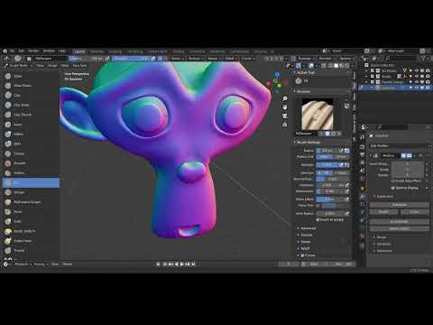Select the Inflate brush
Image resolution: width=433 pixels, height=325 pixels.
(31, 135)
